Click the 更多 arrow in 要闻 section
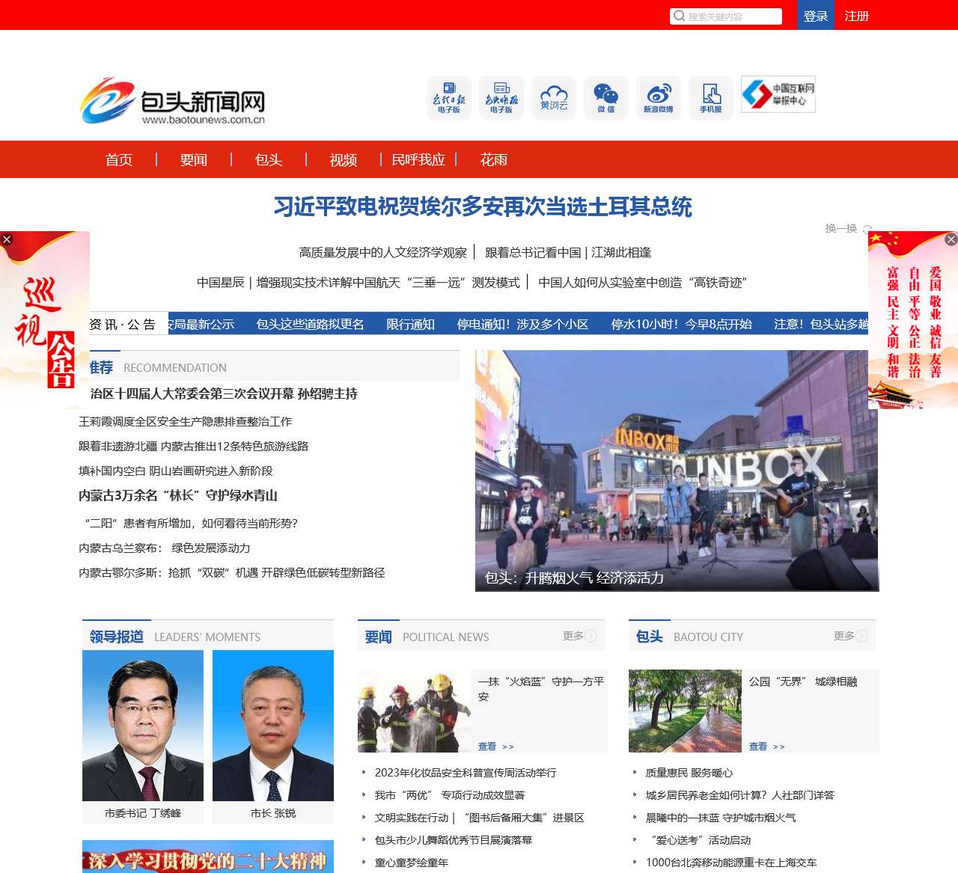958x873 pixels. point(591,636)
